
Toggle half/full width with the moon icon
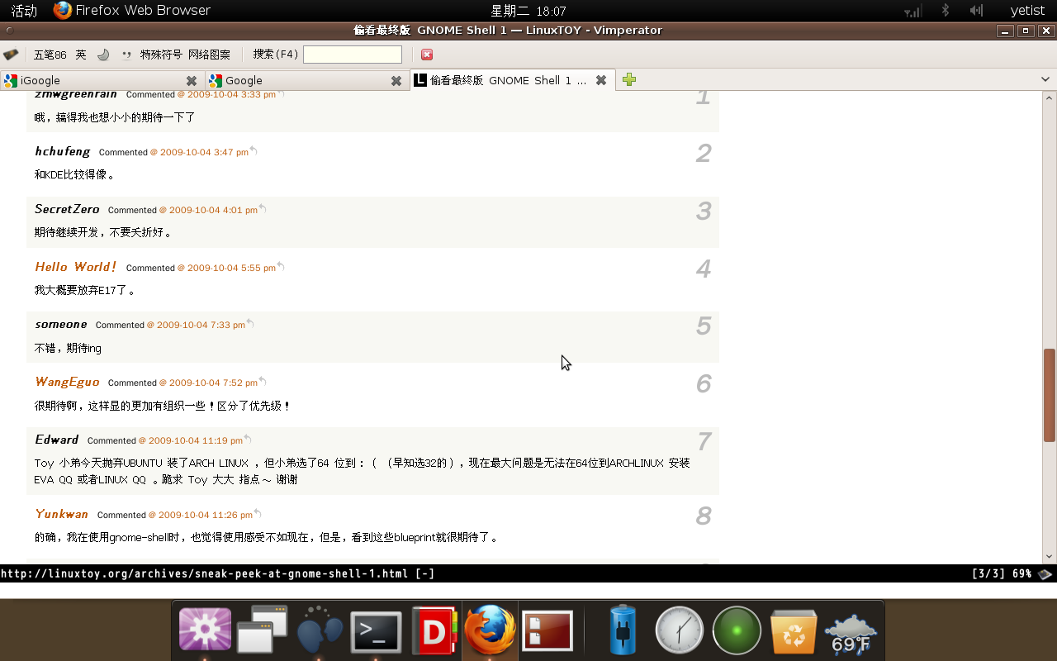pos(103,55)
